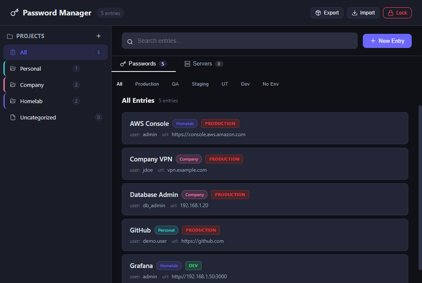Open the GitHub entry
Viewport: 422px width, 283px height.
click(265, 235)
